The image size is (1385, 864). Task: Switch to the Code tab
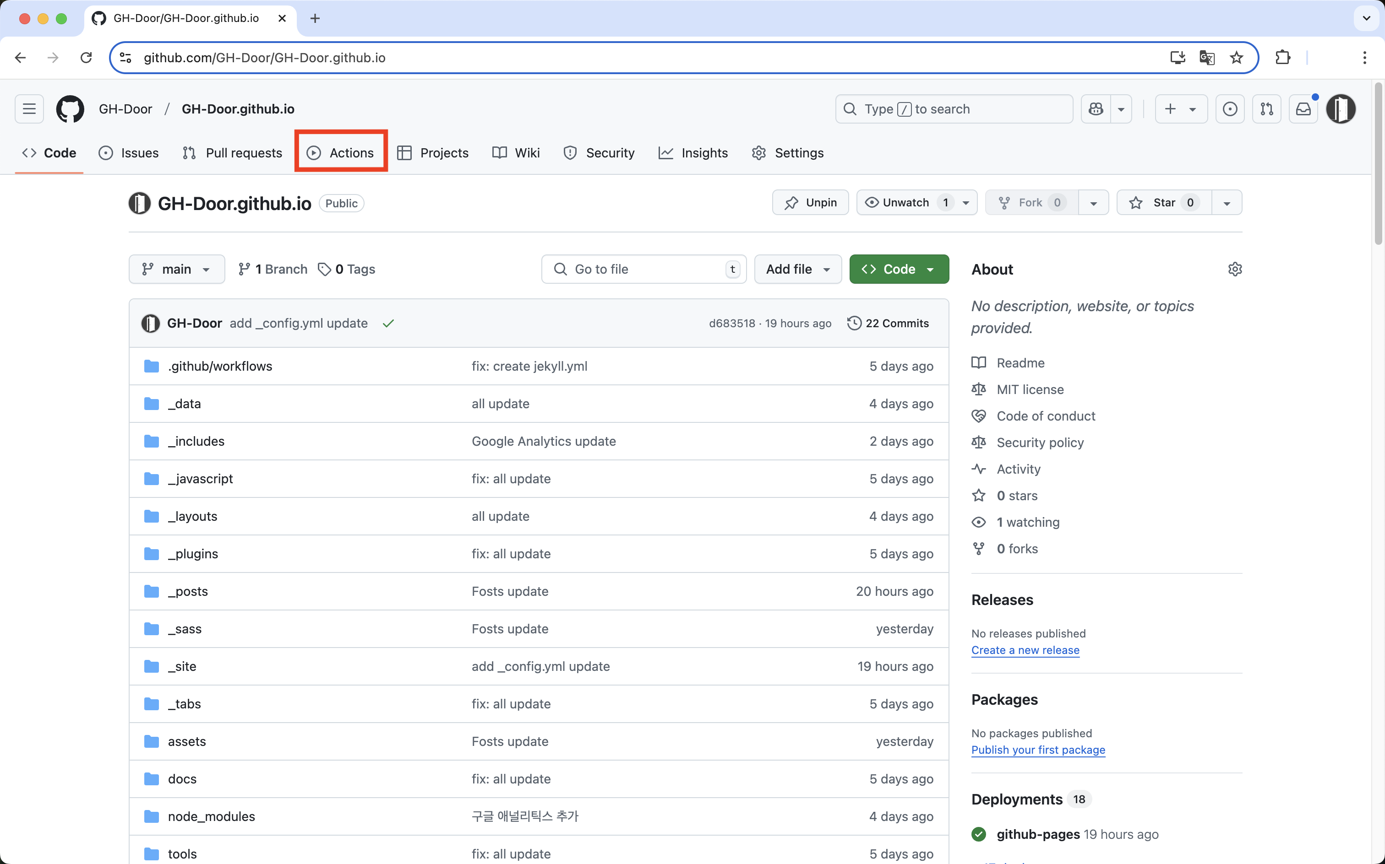[x=49, y=152]
